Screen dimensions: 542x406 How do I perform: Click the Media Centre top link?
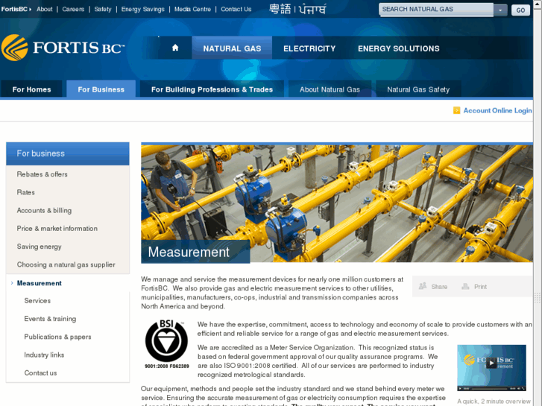(192, 10)
